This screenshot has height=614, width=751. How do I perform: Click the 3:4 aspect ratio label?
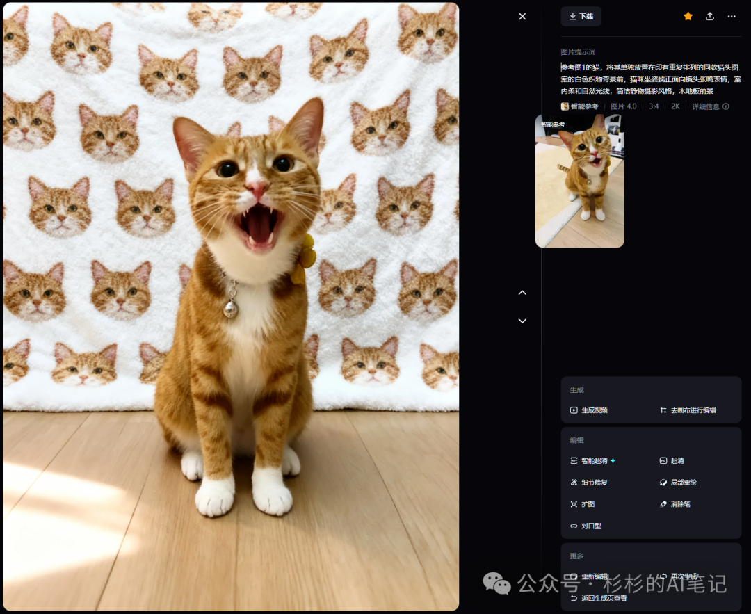click(x=654, y=106)
